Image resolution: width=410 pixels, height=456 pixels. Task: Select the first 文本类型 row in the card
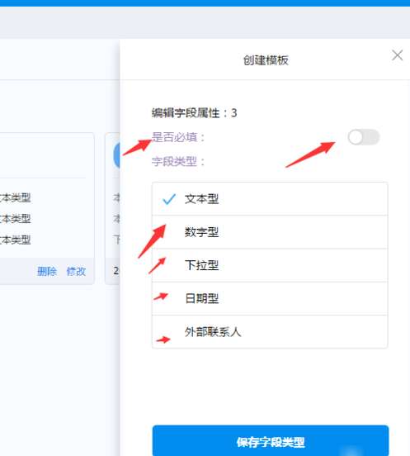coord(16,197)
